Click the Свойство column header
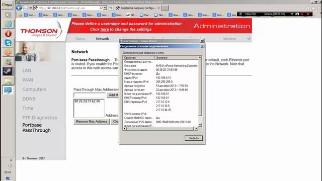The width and height of the screenshot is (322, 181). [x=138, y=58]
